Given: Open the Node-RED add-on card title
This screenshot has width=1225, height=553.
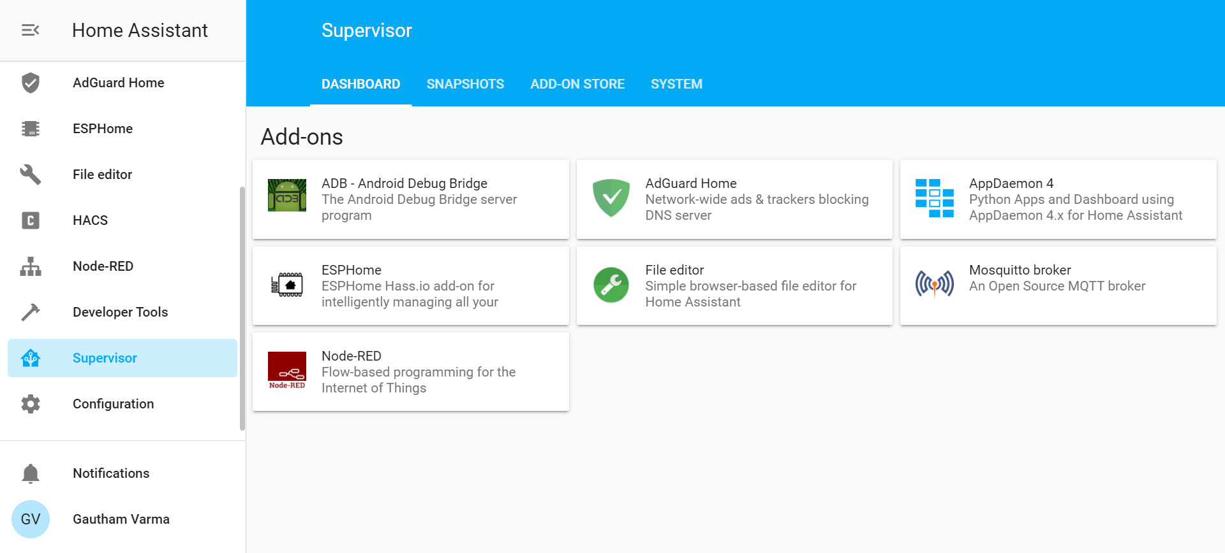Looking at the screenshot, I should [x=352, y=356].
